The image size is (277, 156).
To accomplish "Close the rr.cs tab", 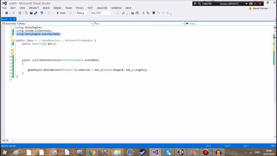I will (14, 19).
